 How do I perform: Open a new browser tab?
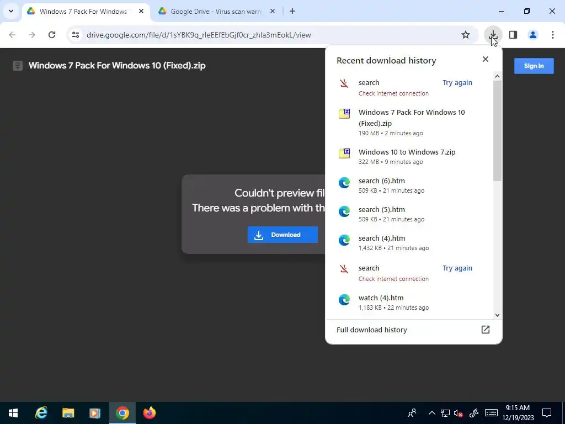[292, 12]
